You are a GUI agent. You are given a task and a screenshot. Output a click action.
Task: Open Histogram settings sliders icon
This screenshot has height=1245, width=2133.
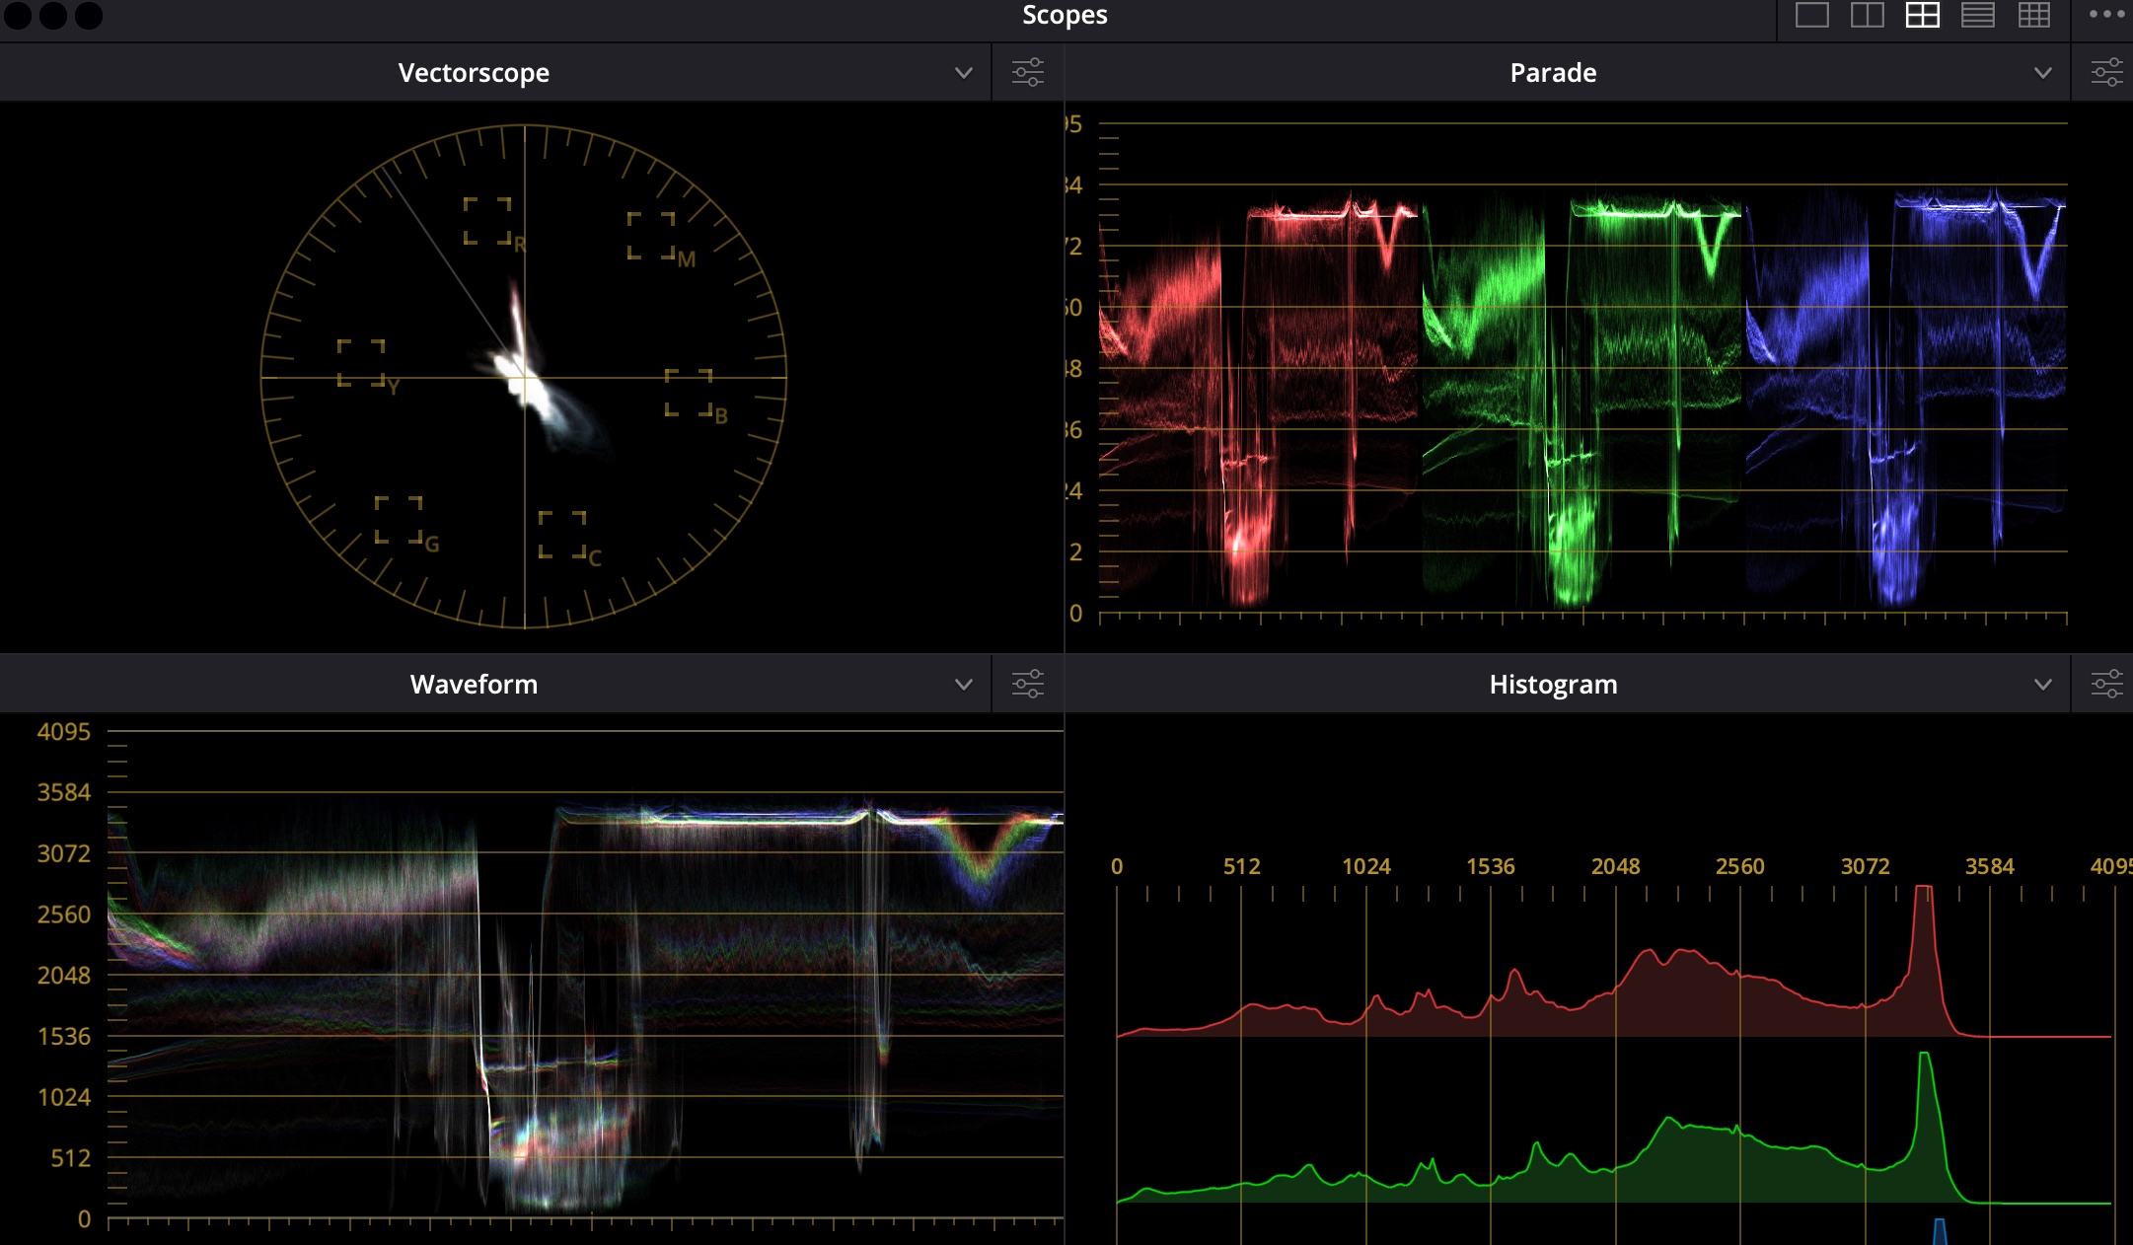point(2106,684)
